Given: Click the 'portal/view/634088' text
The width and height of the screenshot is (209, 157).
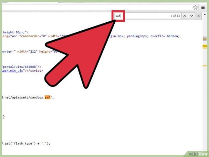Looking at the screenshot, I should (x=19, y=67).
